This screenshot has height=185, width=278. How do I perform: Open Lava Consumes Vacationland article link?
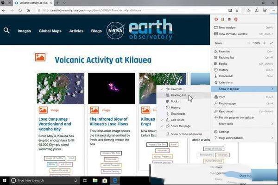(55, 124)
